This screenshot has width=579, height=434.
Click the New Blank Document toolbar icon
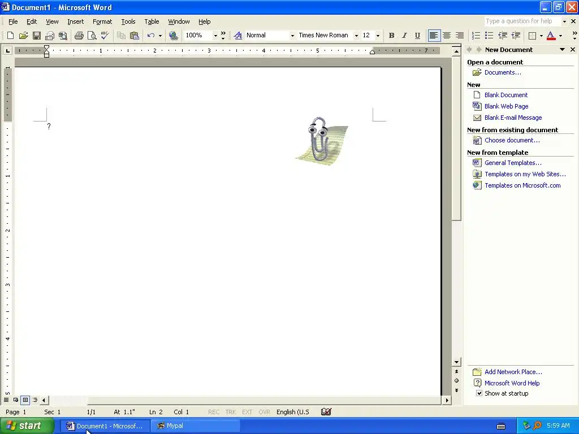[10, 36]
